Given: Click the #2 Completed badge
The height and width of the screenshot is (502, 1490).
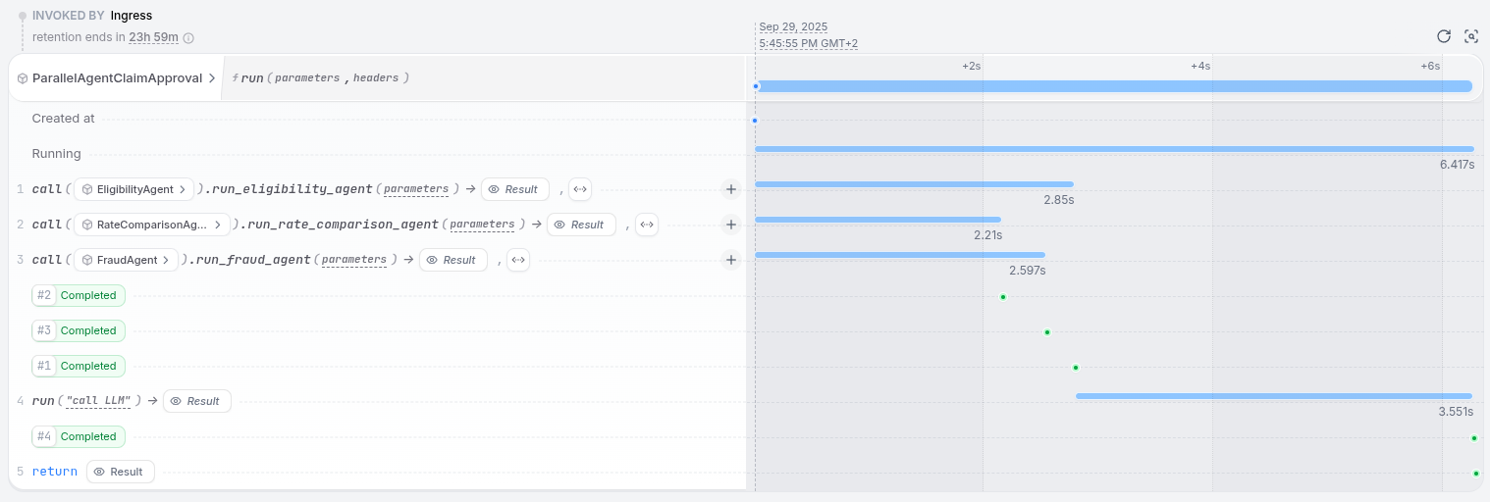Looking at the screenshot, I should [x=79, y=295].
